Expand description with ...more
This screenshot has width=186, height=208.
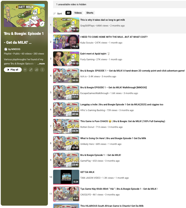[41, 64]
